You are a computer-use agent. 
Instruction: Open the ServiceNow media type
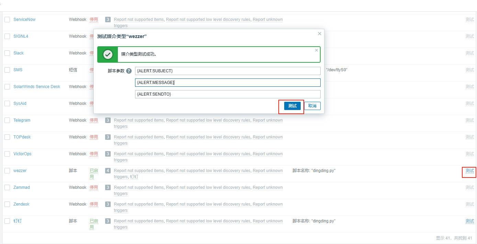[x=24, y=20]
